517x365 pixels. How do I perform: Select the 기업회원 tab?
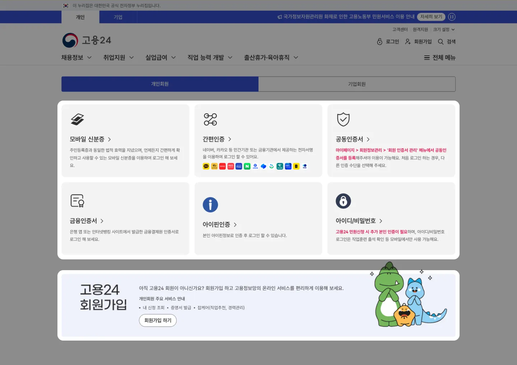tap(357, 84)
